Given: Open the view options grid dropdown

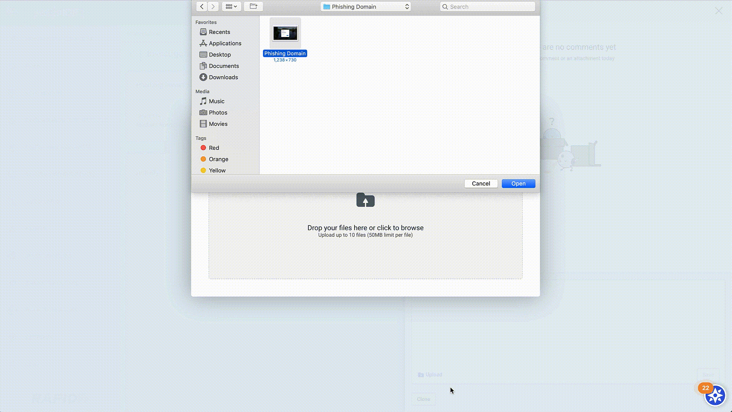Looking at the screenshot, I should pos(231,6).
